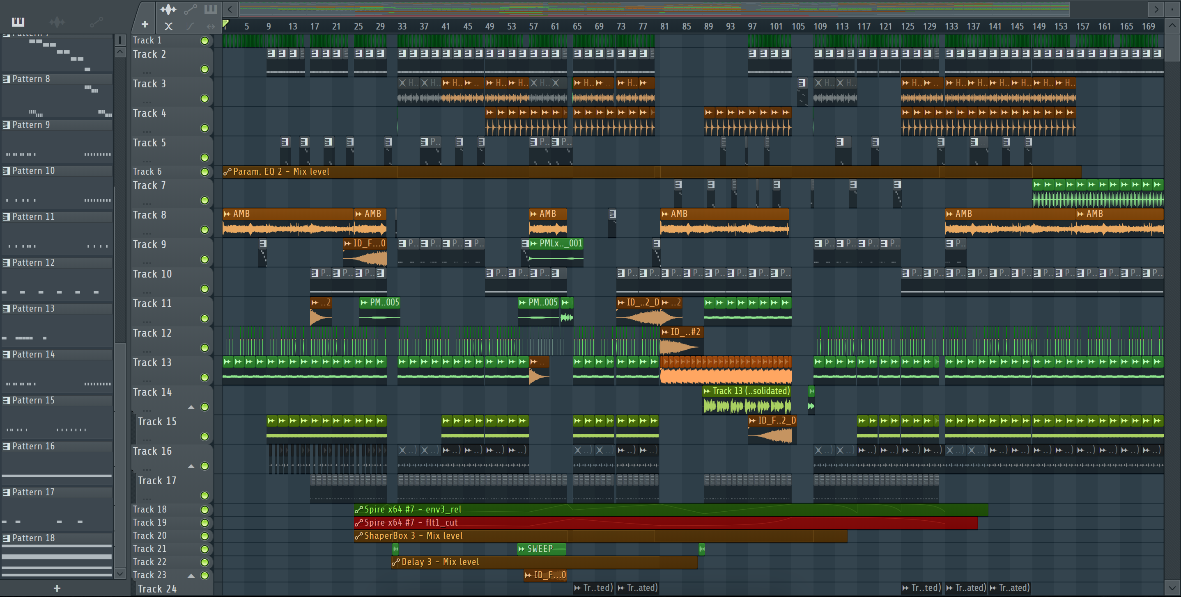Viewport: 1181px width, 597px height.
Task: Jump to bar 97 on timeline ruler
Action: pos(752,26)
